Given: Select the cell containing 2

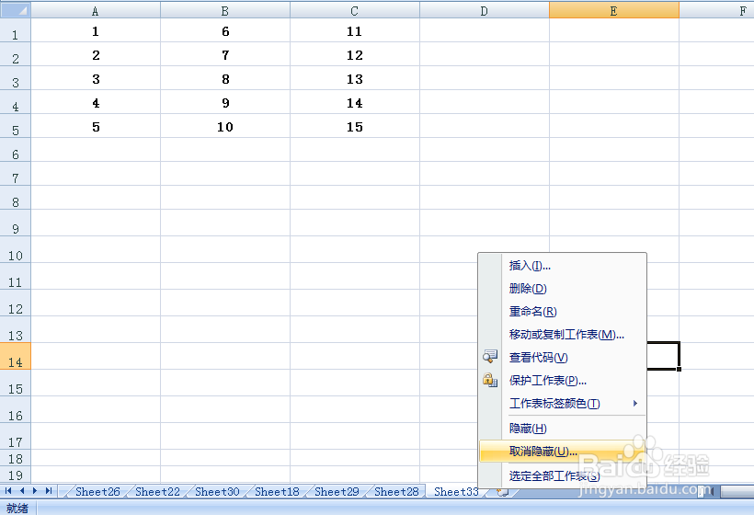Looking at the screenshot, I should pyautogui.click(x=96, y=54).
